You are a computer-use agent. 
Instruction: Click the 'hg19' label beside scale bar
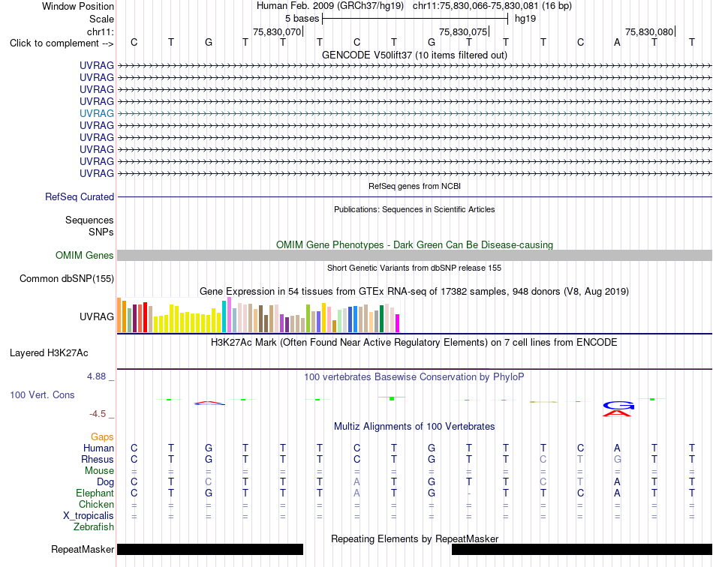[525, 19]
